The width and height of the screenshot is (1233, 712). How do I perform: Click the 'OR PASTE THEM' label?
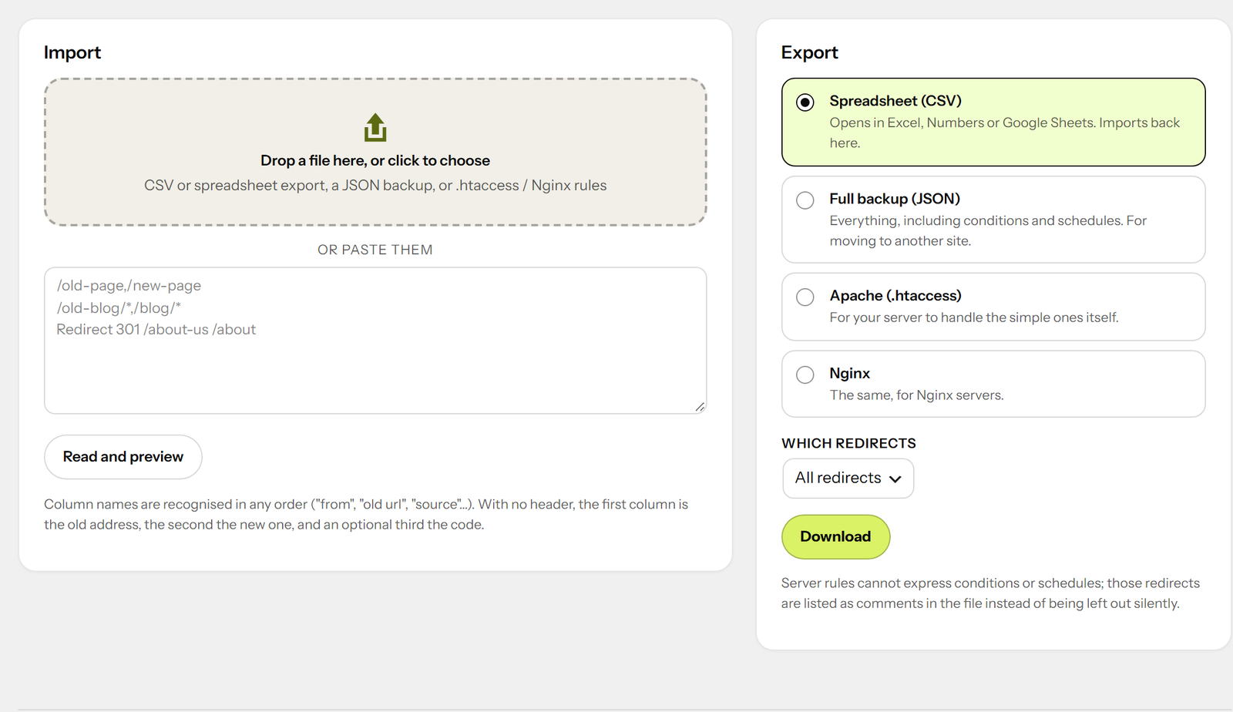click(x=375, y=250)
